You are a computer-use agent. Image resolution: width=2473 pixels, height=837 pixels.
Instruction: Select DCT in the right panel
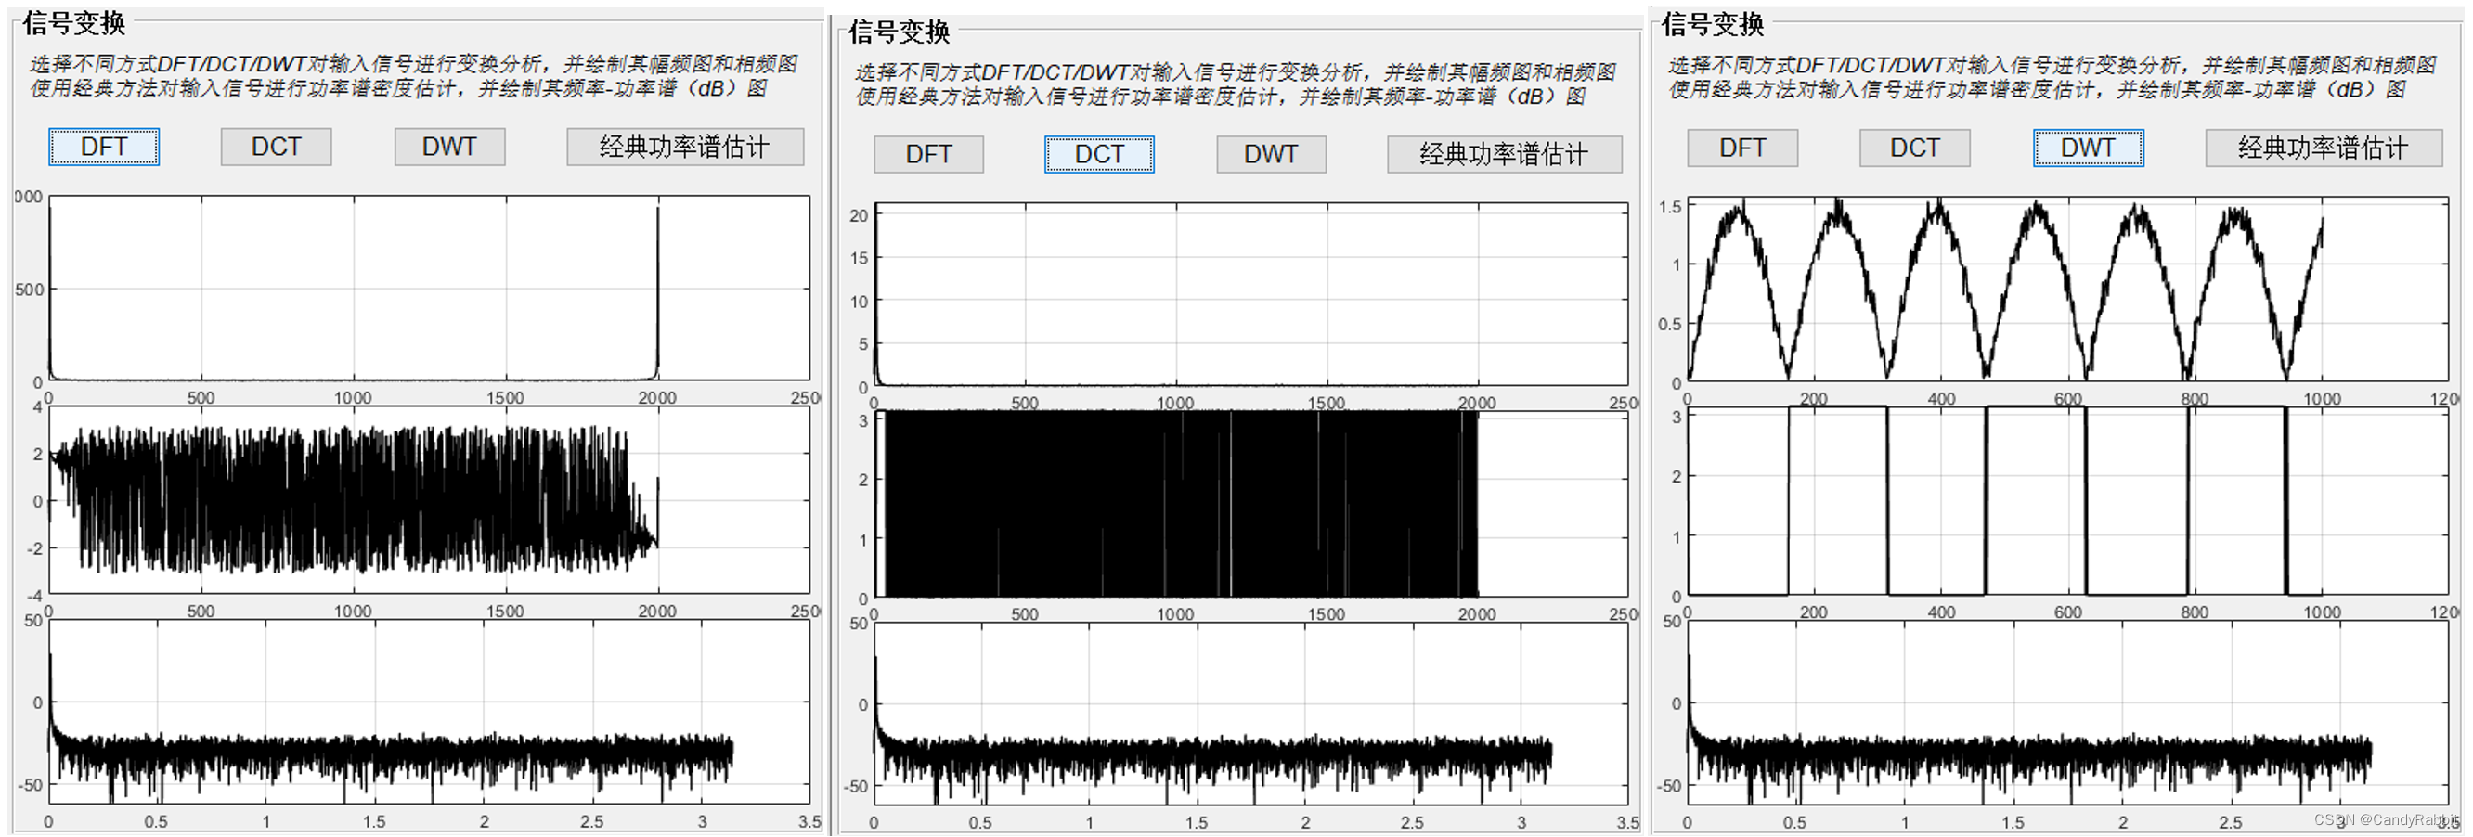click(1913, 148)
